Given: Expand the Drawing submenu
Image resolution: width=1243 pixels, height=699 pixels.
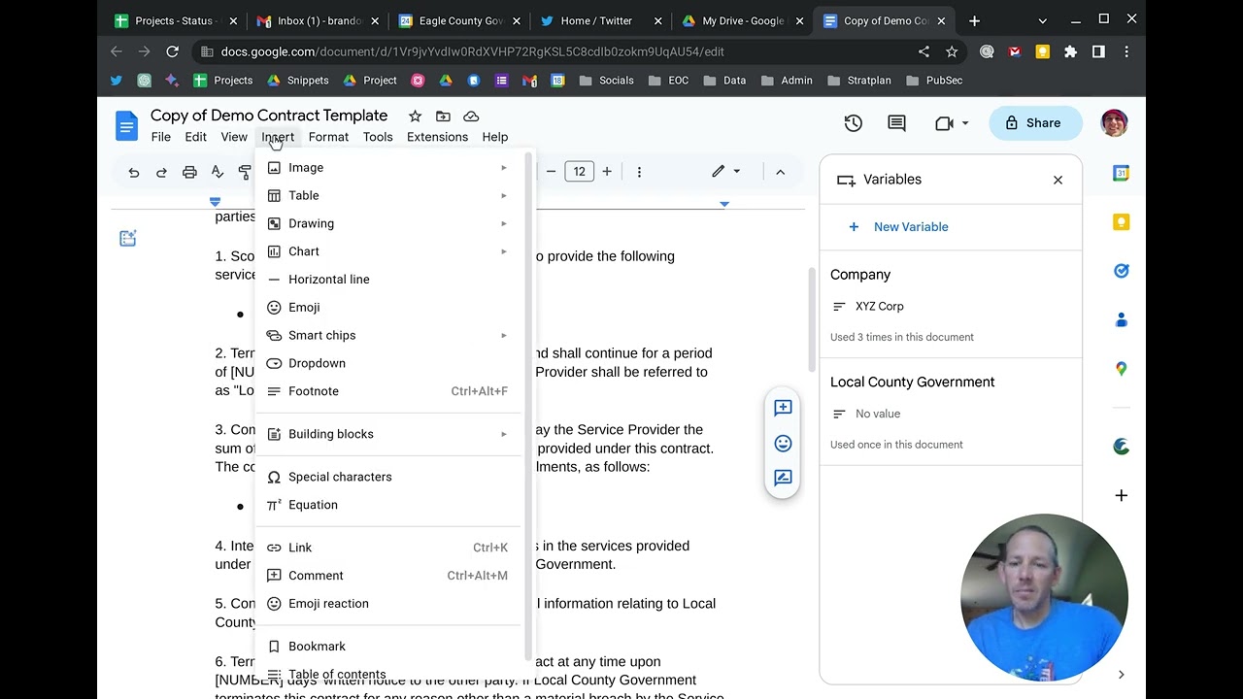Looking at the screenshot, I should pos(387,223).
